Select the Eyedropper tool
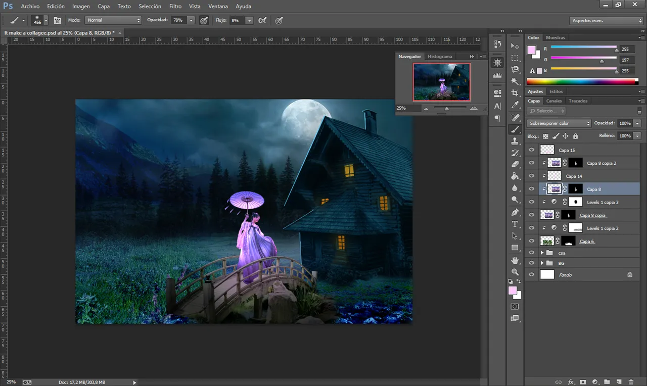Image resolution: width=647 pixels, height=386 pixels. pos(515,105)
